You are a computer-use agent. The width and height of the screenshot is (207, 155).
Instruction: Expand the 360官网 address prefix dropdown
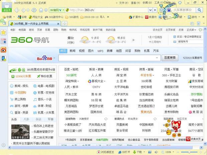pyautogui.click(x=63, y=10)
